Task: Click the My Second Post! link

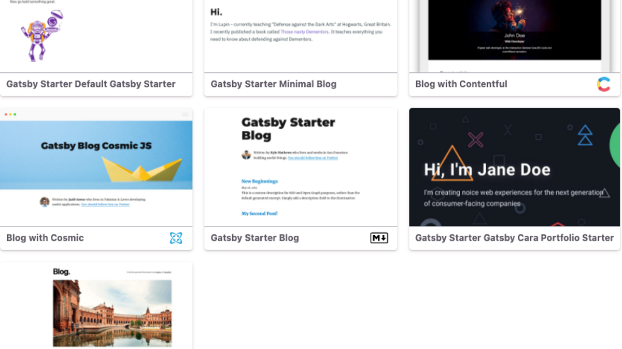Action: pos(259,213)
